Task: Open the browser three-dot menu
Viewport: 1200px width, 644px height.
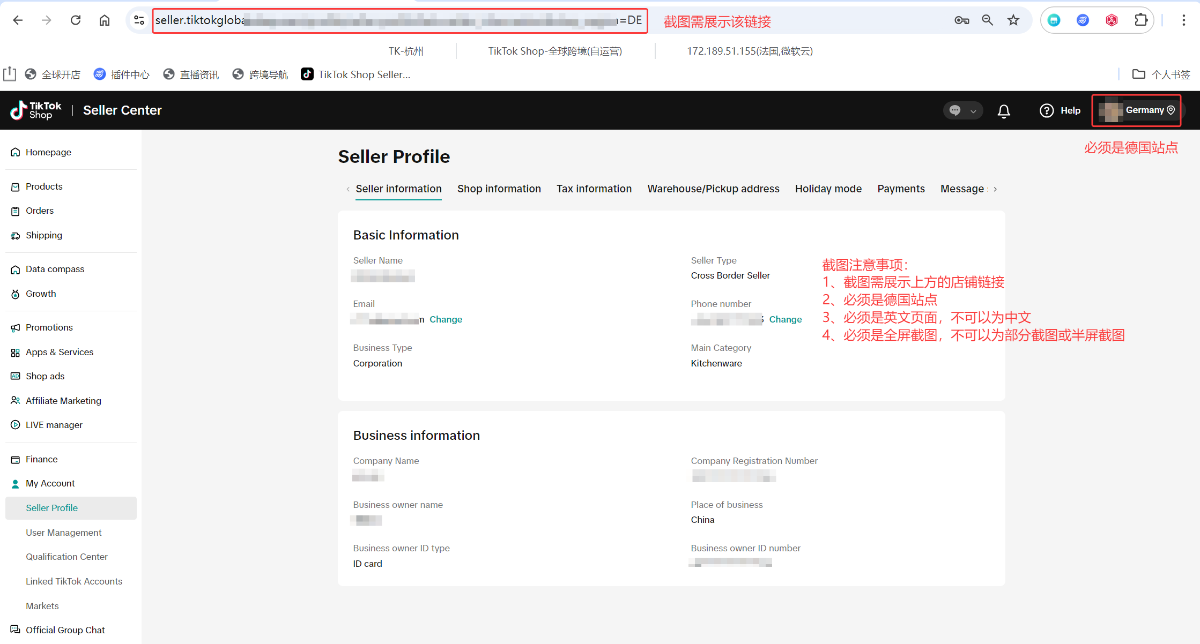Action: 1183,20
